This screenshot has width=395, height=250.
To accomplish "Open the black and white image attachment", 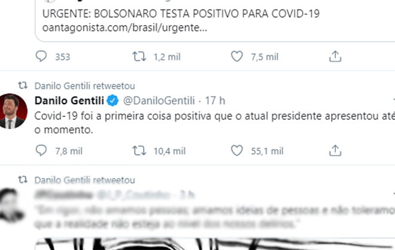I will [215, 243].
